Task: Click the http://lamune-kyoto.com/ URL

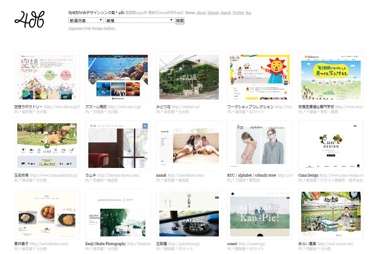Action: pyautogui.click(x=118, y=175)
